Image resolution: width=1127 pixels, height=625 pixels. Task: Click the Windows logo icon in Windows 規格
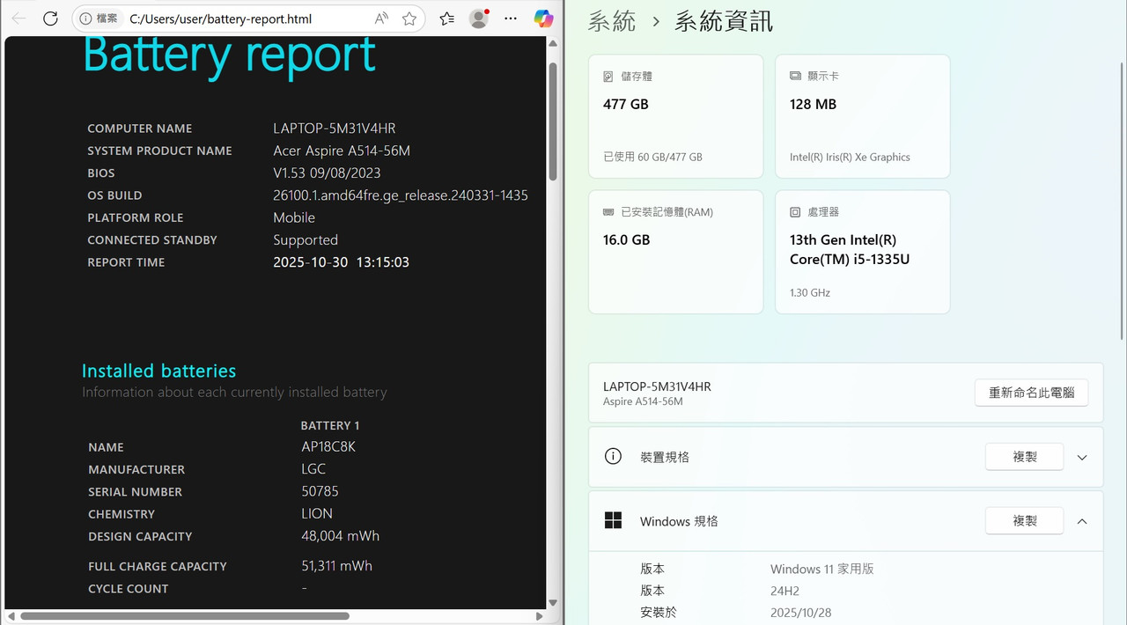613,521
